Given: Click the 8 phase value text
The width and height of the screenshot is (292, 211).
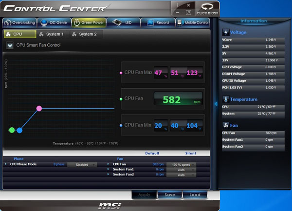Looking at the screenshot, I should (59, 164).
